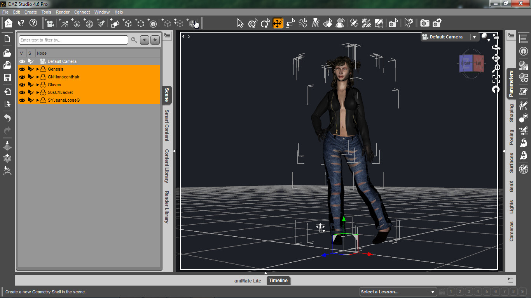
Task: Expand the SYJeansLooseG node
Action: (38, 100)
